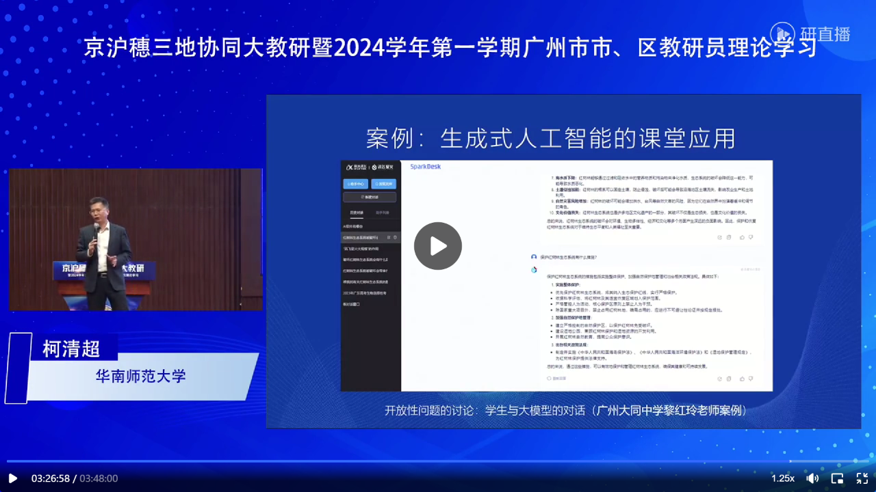
Task: Enable picture-in-picture mode
Action: pyautogui.click(x=837, y=478)
